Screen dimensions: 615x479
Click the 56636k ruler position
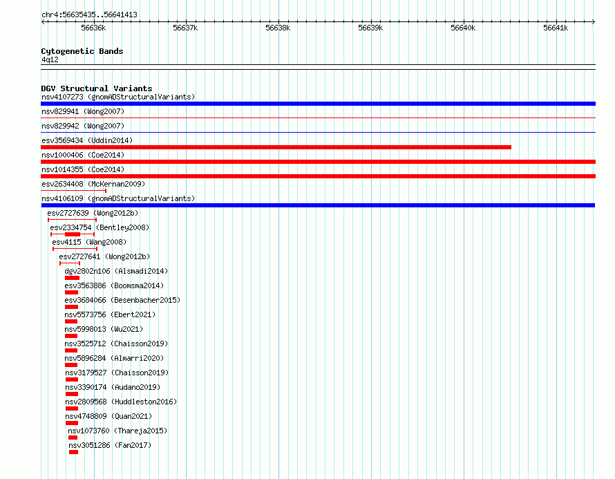pos(93,28)
